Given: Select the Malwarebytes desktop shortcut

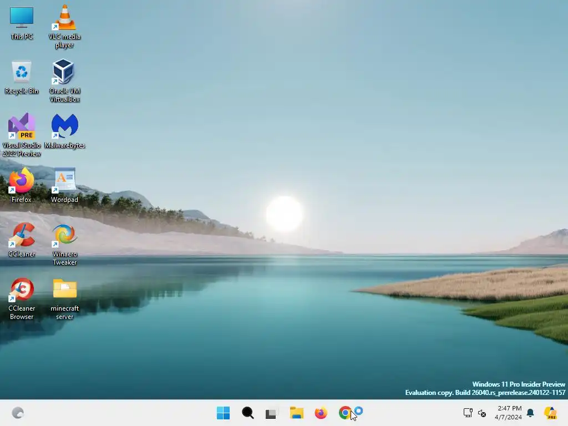Looking at the screenshot, I should 64,131.
